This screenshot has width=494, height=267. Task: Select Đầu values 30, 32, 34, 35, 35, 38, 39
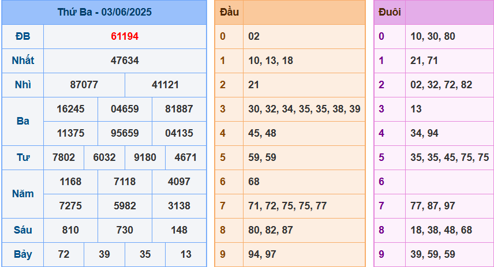tap(304, 109)
